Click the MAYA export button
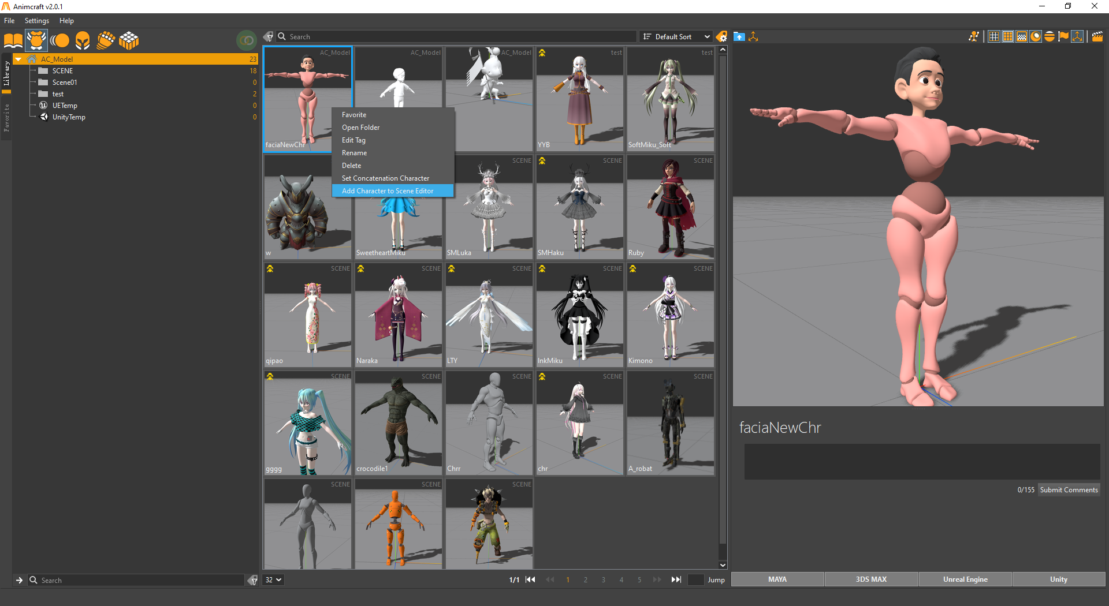 [777, 579]
